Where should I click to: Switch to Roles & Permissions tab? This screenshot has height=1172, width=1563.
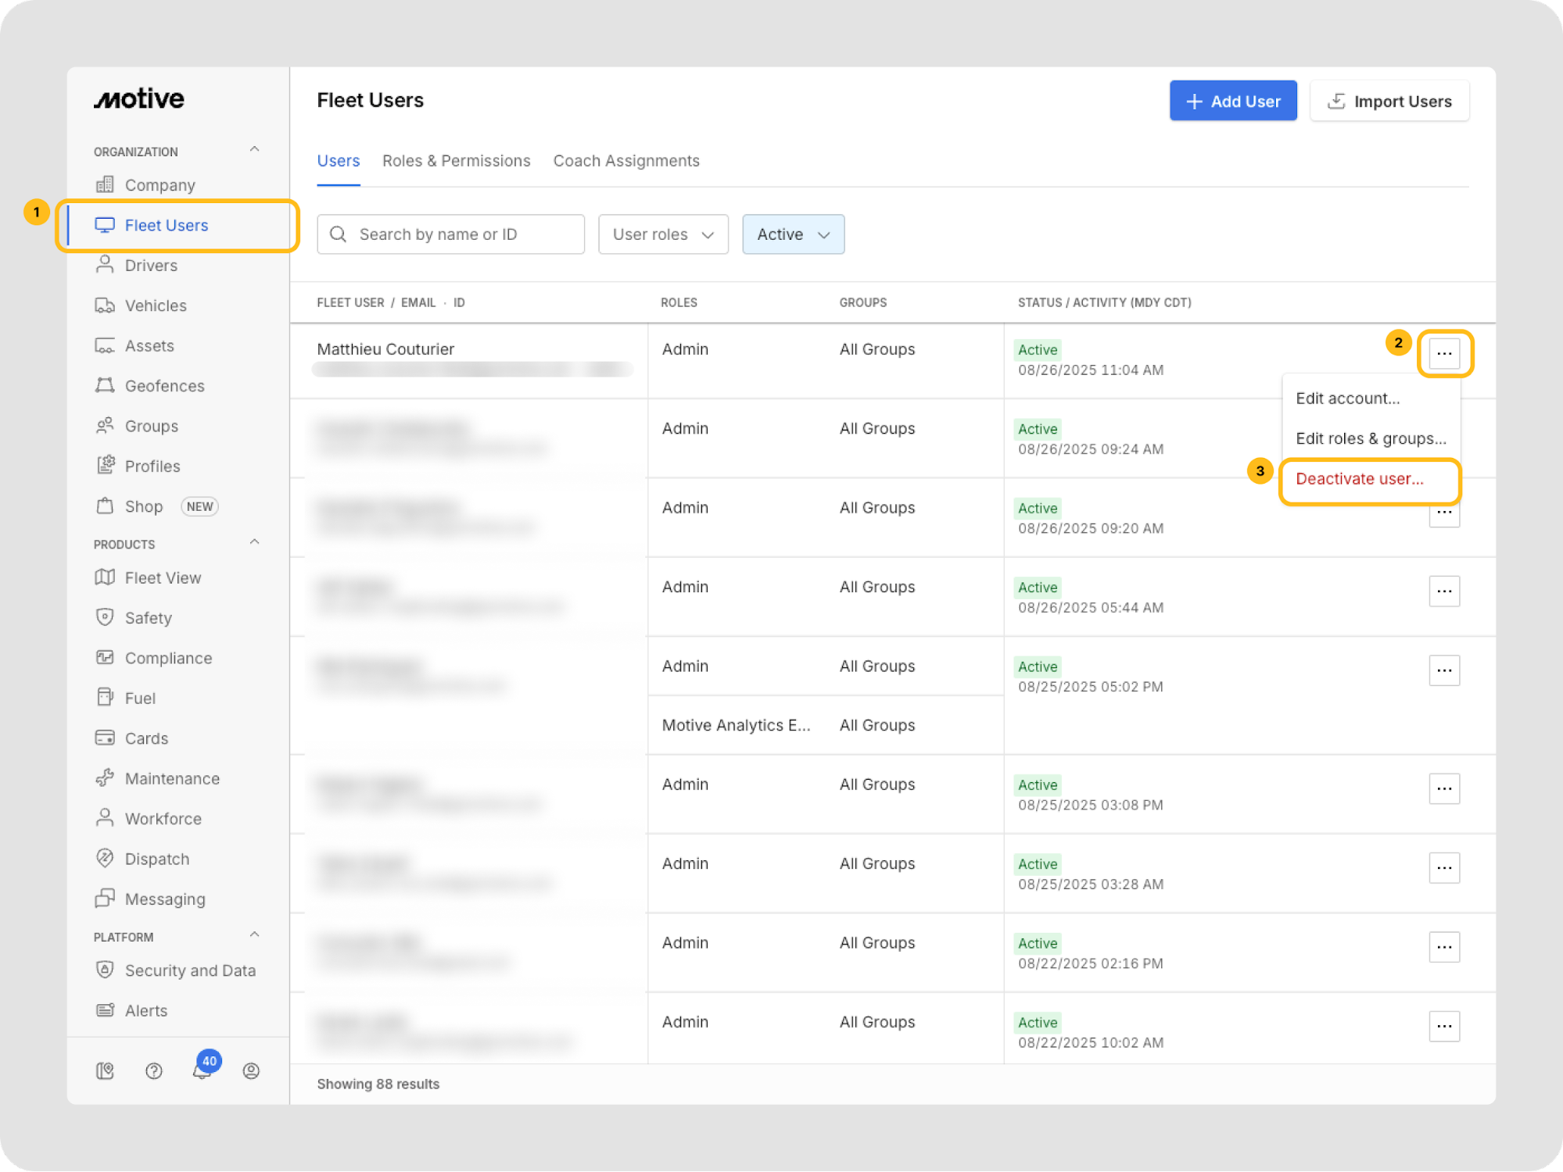456,161
